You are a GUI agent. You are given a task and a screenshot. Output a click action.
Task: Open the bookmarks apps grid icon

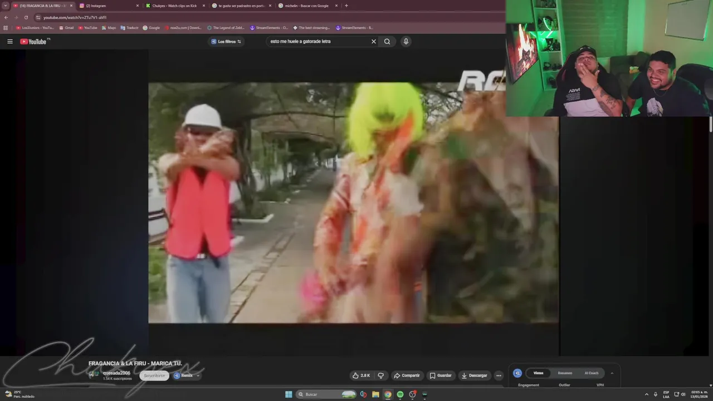pos(6,27)
